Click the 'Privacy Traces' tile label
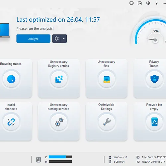166x166 pixels. coord(154,64)
